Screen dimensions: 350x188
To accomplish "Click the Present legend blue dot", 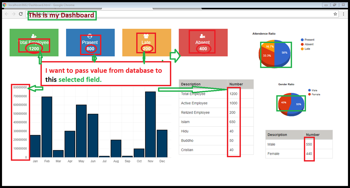I will pyautogui.click(x=302, y=40).
